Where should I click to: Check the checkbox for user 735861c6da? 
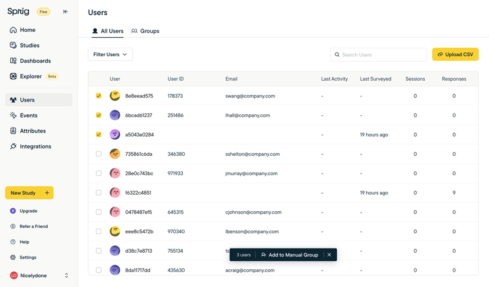click(x=98, y=154)
